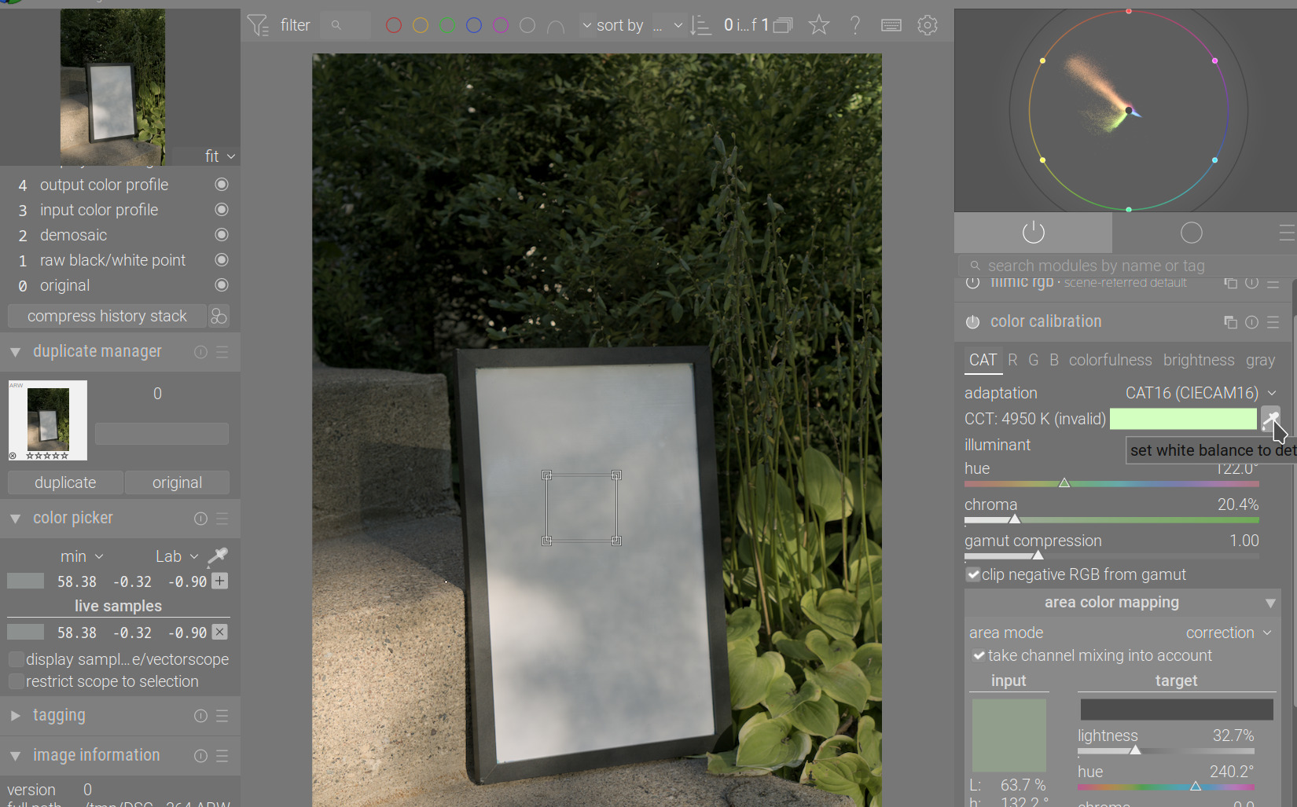
Task: Open the adaptation CAT16 dropdown
Action: point(1200,393)
